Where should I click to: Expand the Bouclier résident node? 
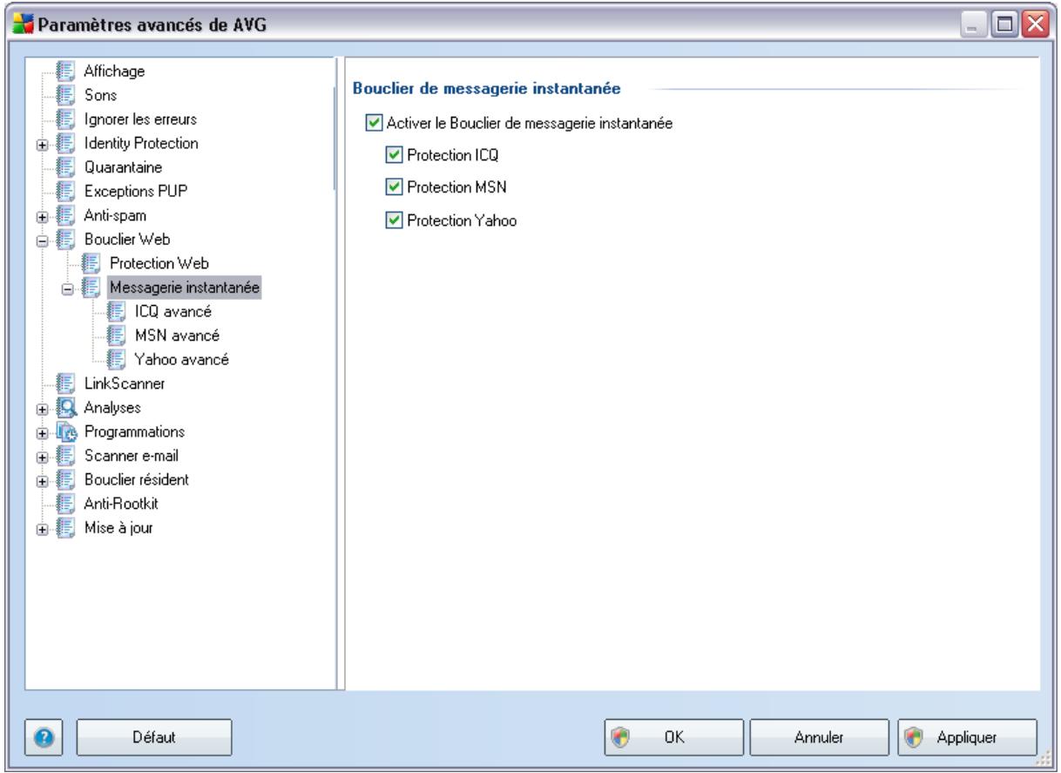(41, 479)
